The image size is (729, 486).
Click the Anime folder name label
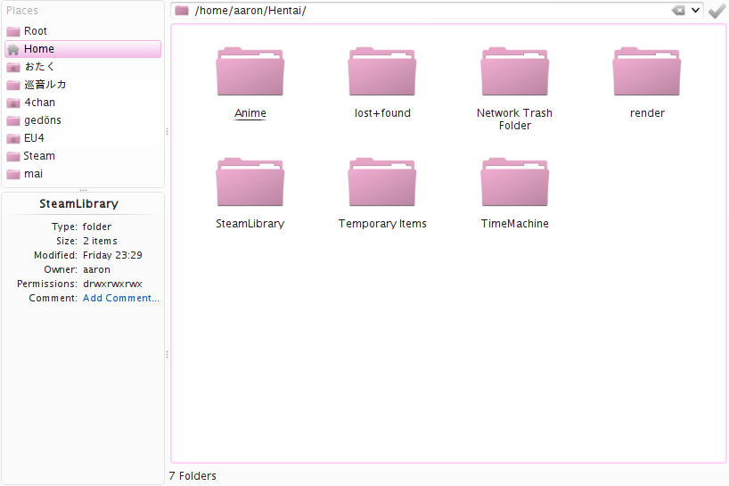(x=250, y=113)
